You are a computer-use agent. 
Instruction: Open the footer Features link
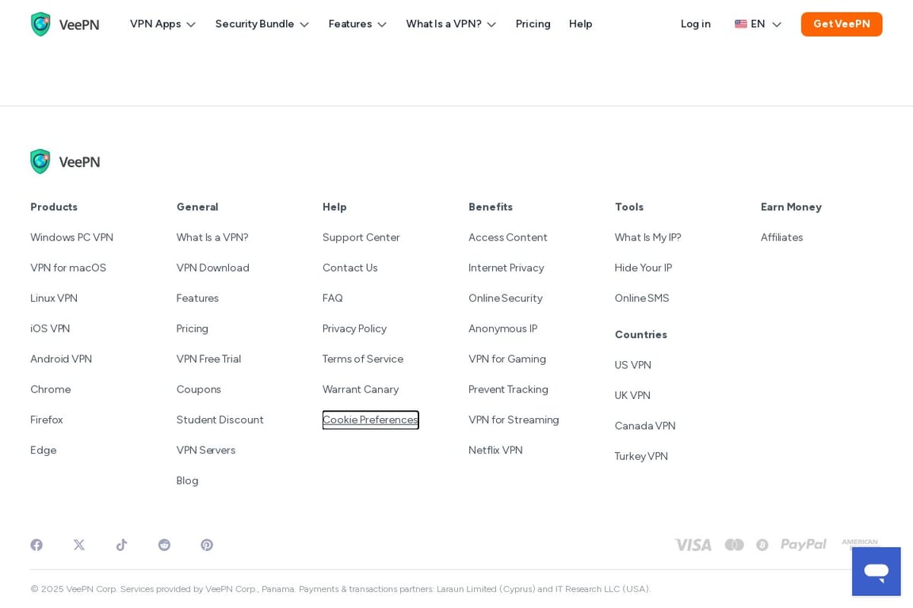pyautogui.click(x=197, y=298)
